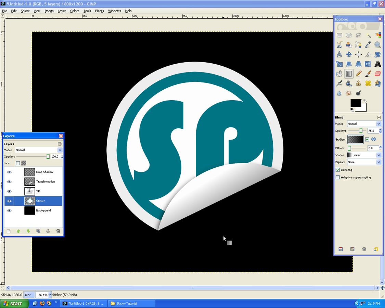Viewport: 385px width, 308px height.
Task: Select the Pencil tool
Action: tap(359, 74)
